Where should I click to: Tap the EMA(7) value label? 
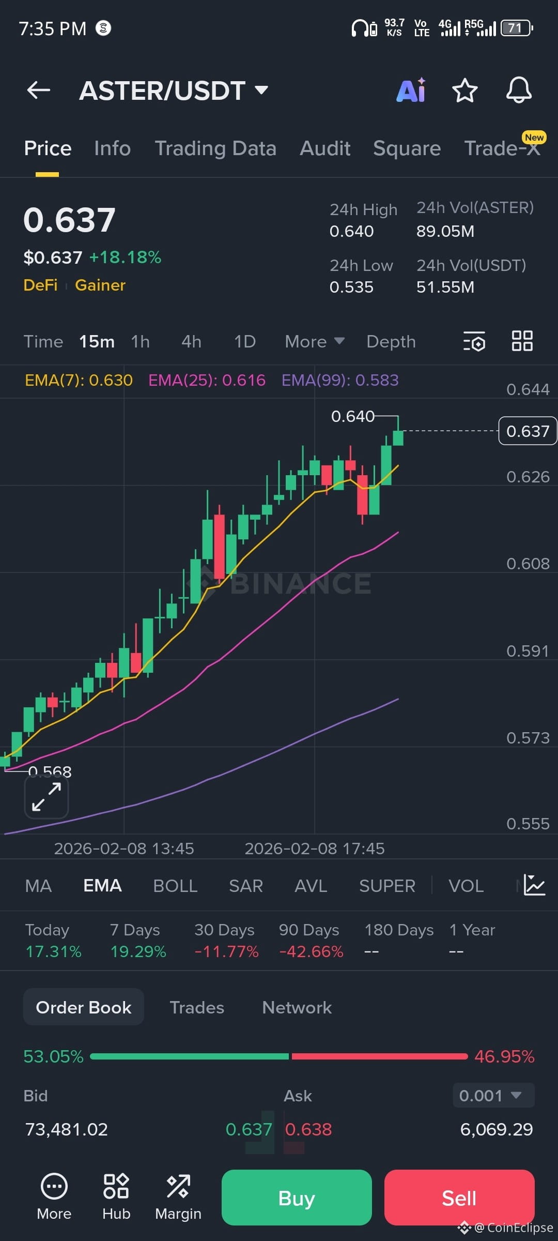click(x=79, y=380)
